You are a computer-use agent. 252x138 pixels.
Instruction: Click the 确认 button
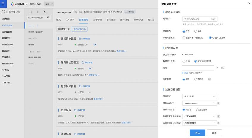point(197,133)
